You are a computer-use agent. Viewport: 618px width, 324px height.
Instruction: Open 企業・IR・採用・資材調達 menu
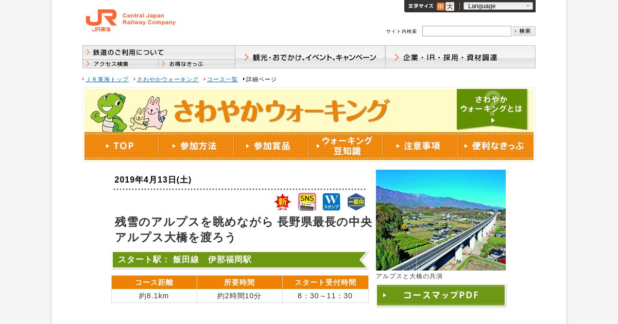tap(460, 57)
